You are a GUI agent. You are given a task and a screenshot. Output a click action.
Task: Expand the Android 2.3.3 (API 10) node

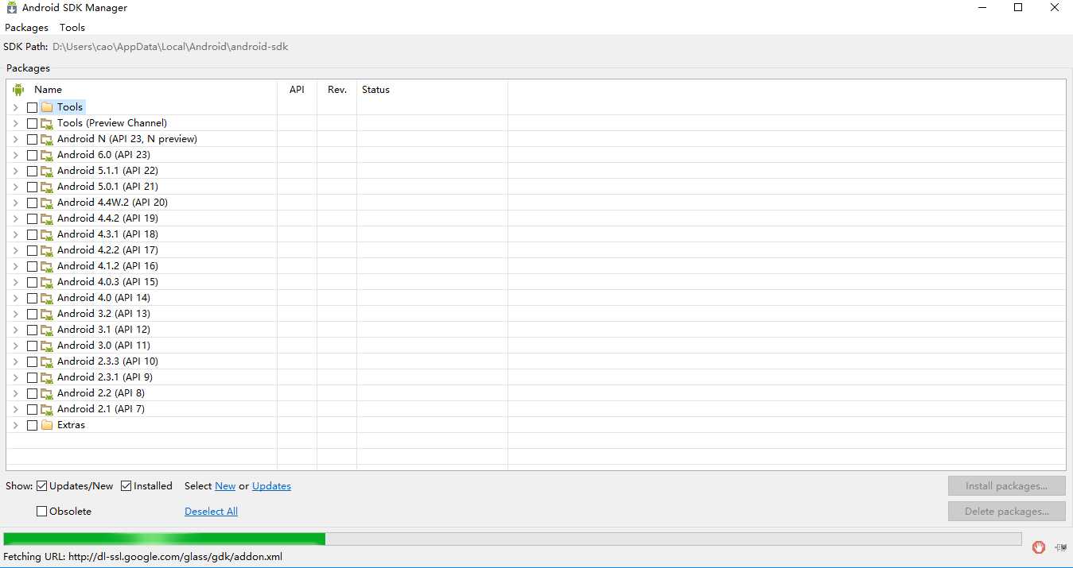point(15,361)
